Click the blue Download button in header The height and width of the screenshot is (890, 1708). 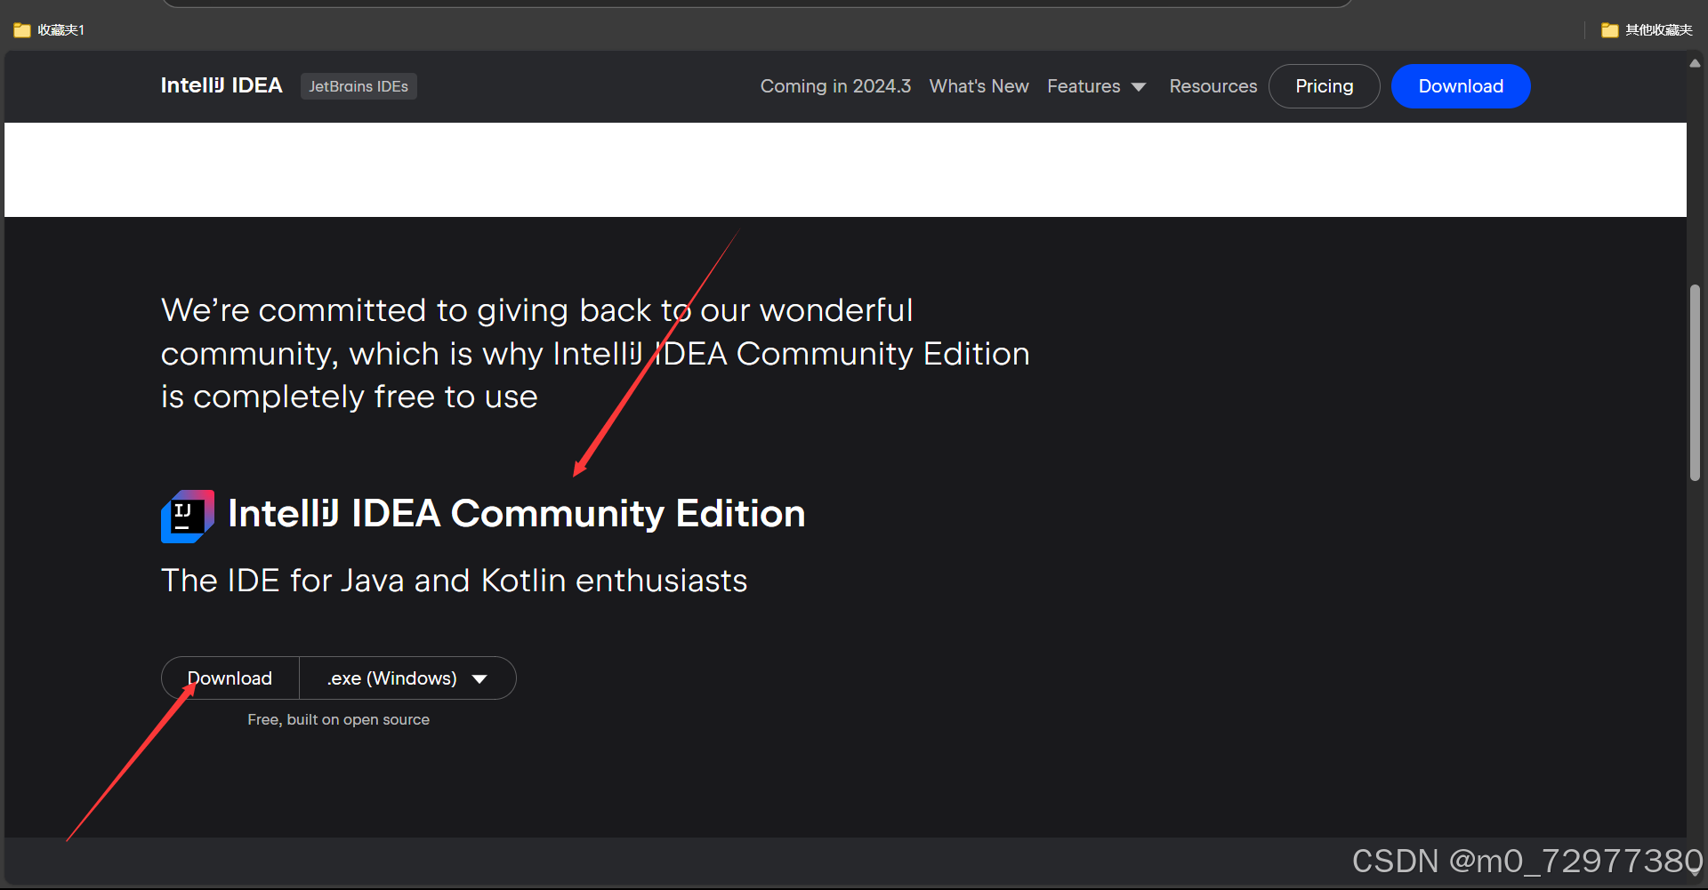(1461, 86)
